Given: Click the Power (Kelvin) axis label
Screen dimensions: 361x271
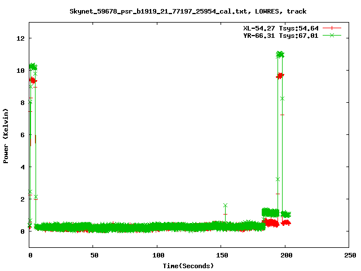Looking at the screenshot, I should pyautogui.click(x=6, y=136).
